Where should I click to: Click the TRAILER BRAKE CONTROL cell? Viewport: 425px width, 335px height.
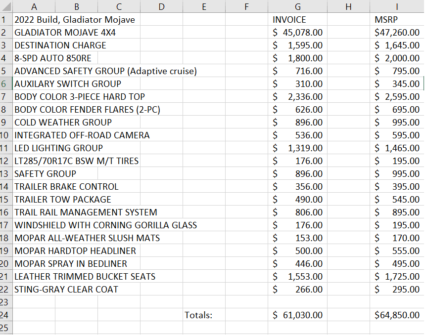point(66,186)
